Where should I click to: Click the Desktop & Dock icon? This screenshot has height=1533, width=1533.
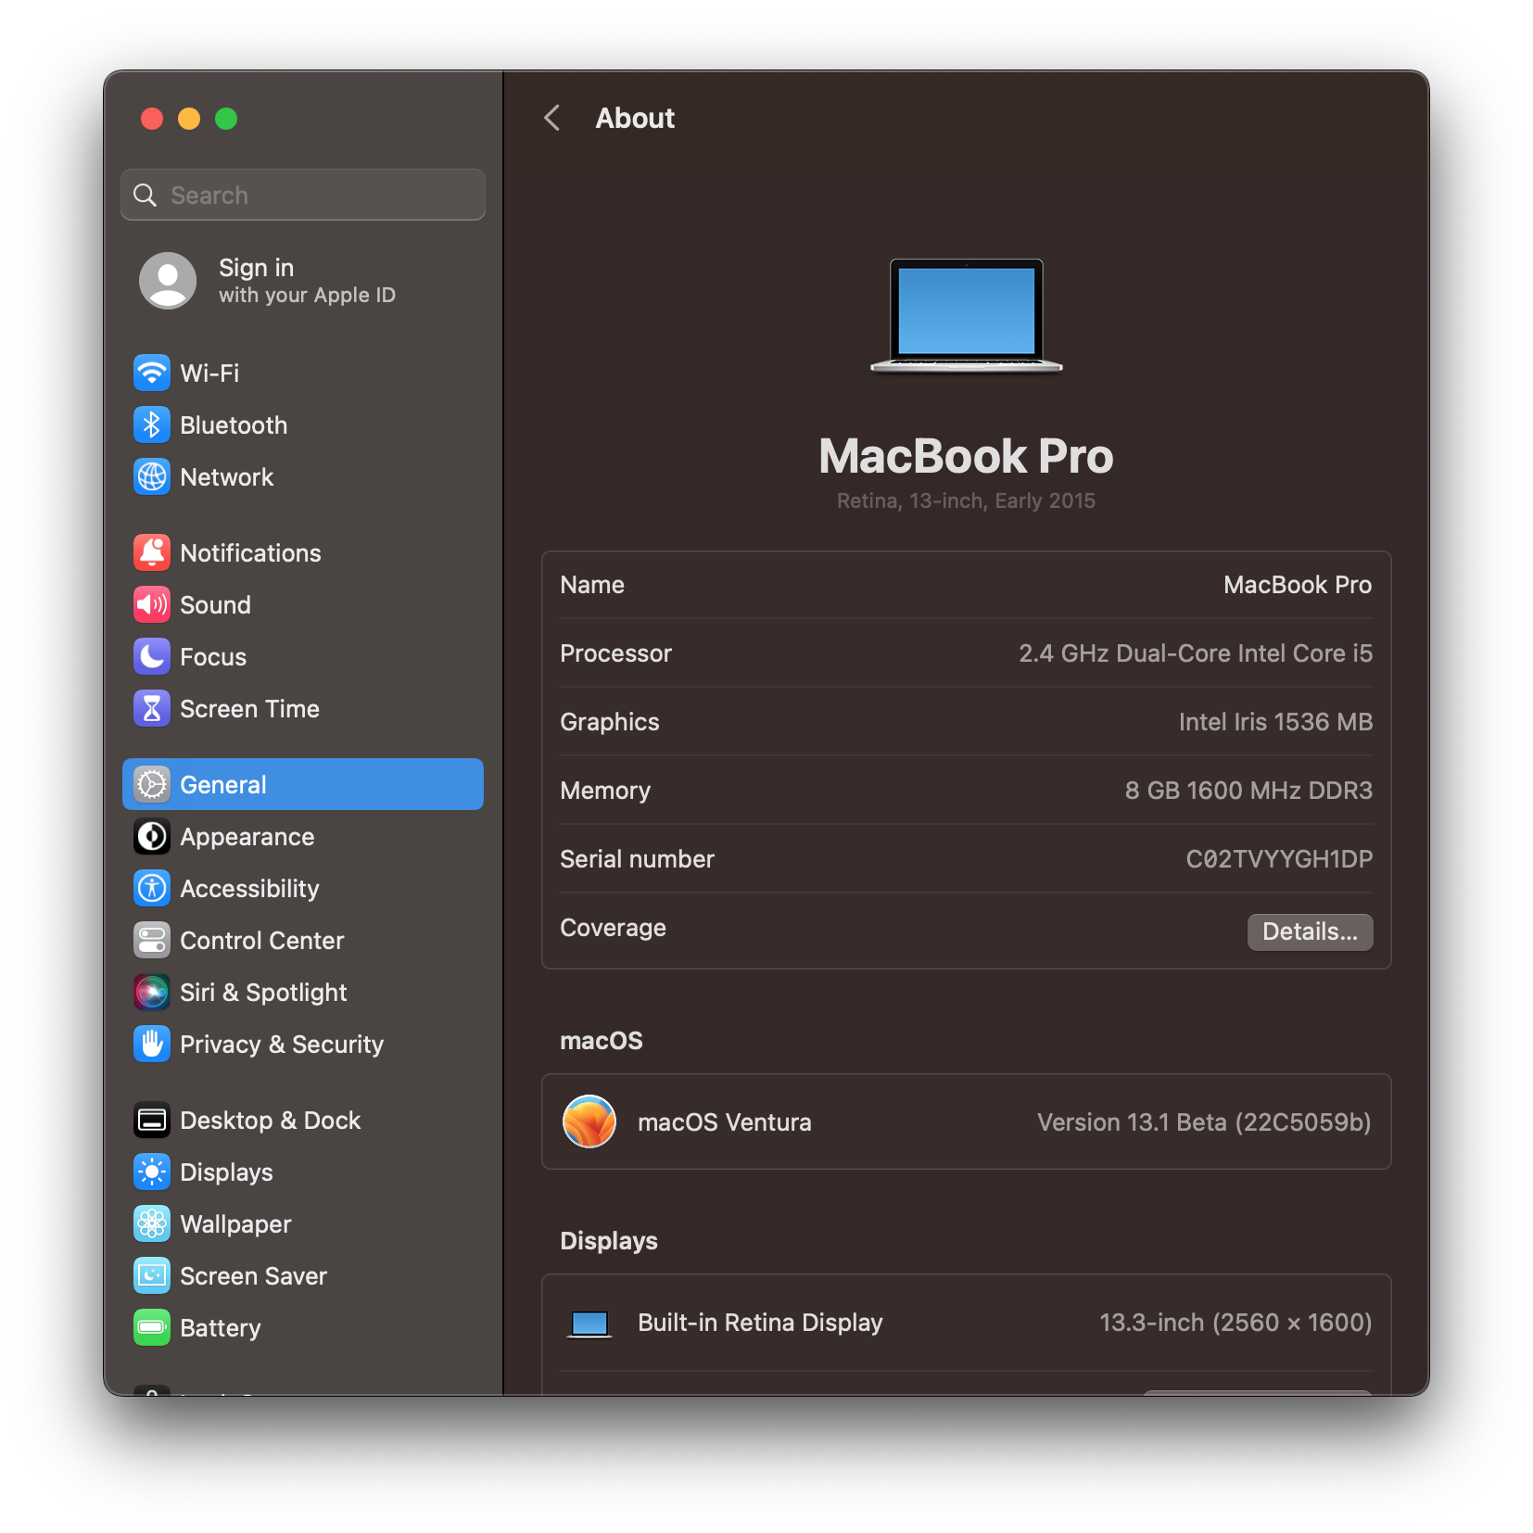pos(152,1121)
